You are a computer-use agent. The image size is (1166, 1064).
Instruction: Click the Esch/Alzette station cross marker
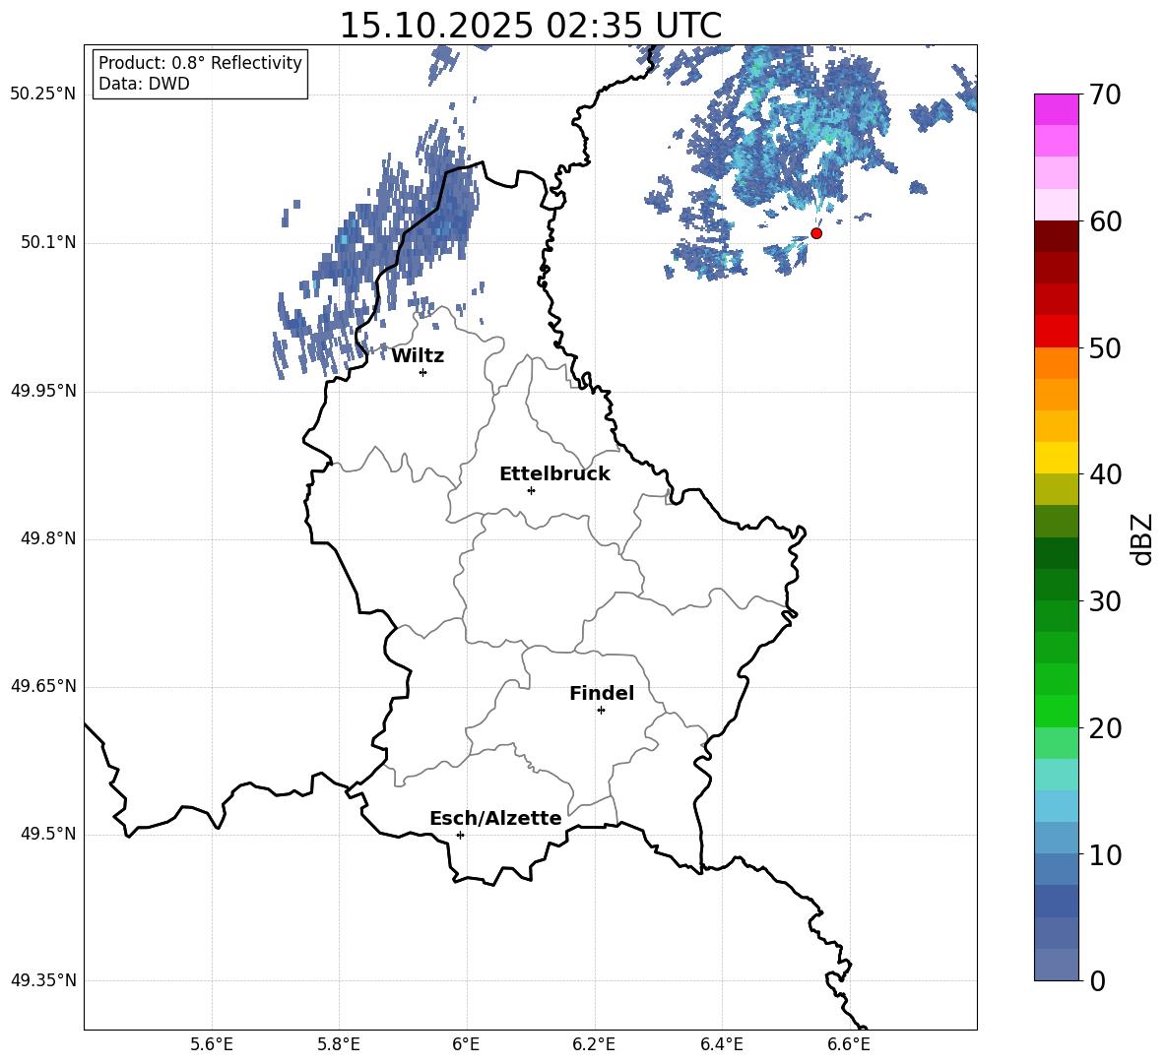(460, 835)
